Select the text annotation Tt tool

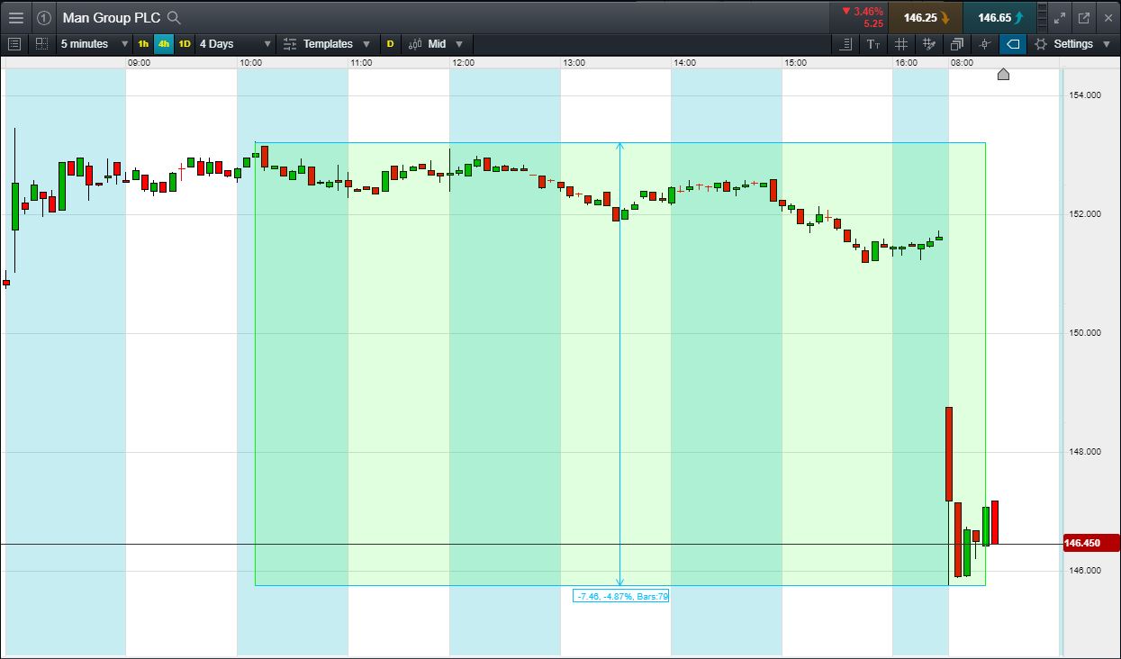click(873, 43)
